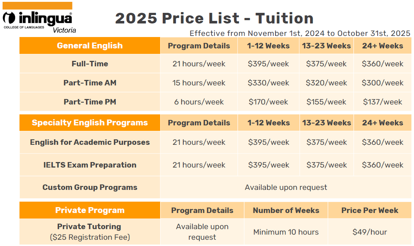Click the Custom Group Programs label
The width and height of the screenshot is (414, 246).
90,187
